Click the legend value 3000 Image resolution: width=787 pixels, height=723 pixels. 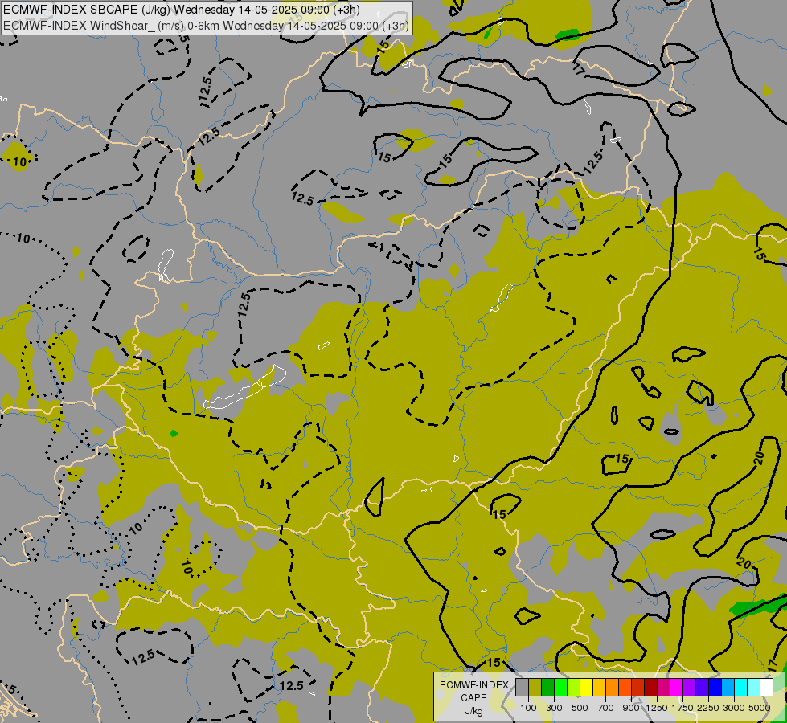(734, 708)
